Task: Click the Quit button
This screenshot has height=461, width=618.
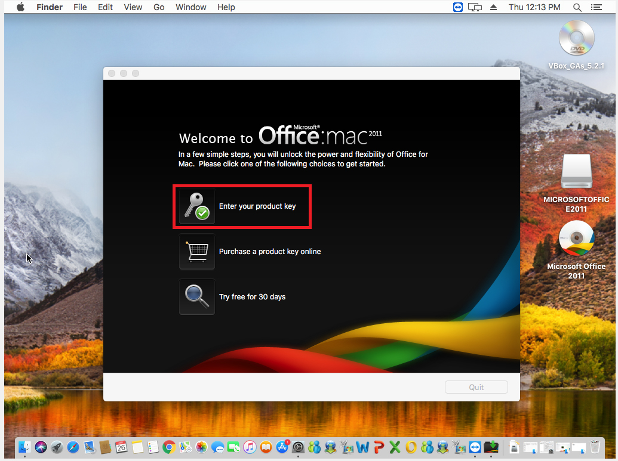Action: coord(476,387)
